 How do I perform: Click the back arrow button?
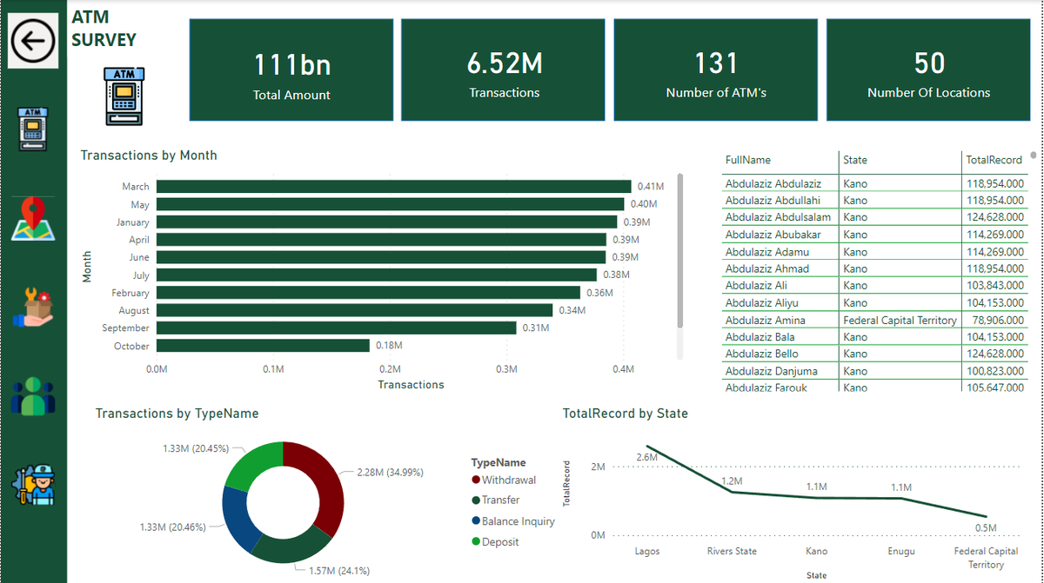click(x=33, y=41)
